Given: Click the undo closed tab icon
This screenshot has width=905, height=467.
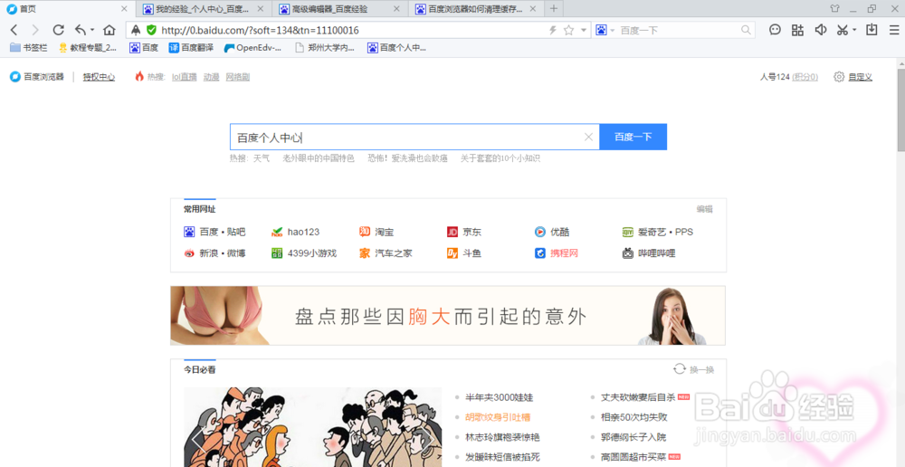Looking at the screenshot, I should [x=81, y=30].
